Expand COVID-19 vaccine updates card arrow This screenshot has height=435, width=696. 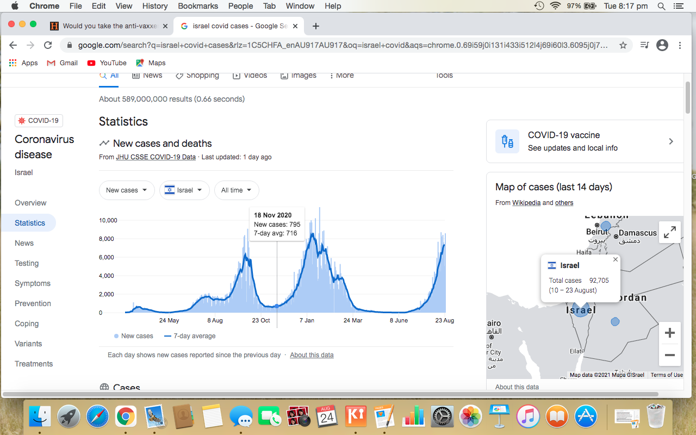point(671,141)
